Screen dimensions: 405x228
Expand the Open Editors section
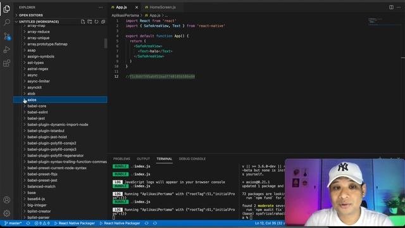[31, 15]
